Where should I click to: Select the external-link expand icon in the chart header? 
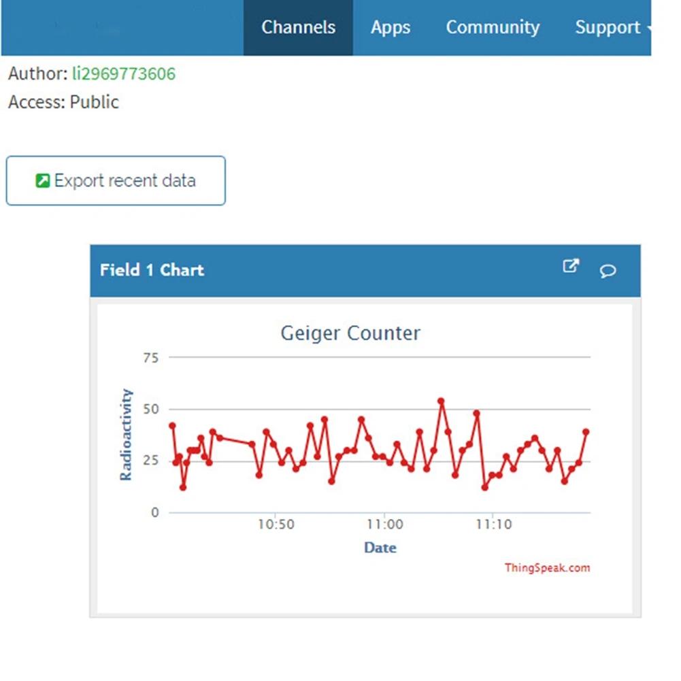coord(571,267)
